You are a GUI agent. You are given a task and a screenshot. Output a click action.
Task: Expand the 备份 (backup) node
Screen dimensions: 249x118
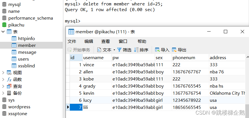point(3,93)
